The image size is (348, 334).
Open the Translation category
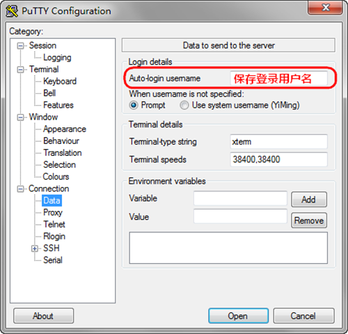click(63, 153)
